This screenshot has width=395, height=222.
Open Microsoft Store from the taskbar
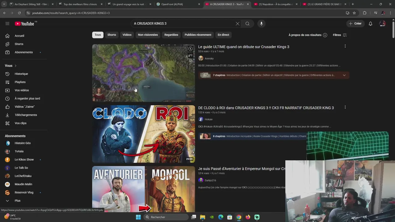pyautogui.click(x=230, y=217)
